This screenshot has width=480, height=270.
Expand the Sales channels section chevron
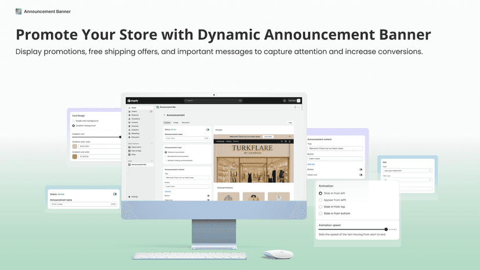coord(152,144)
